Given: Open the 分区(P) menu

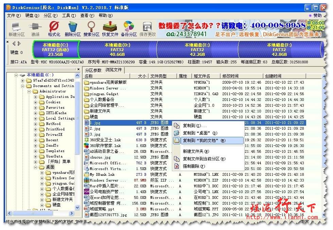Looking at the screenshot, I should 51,16.
